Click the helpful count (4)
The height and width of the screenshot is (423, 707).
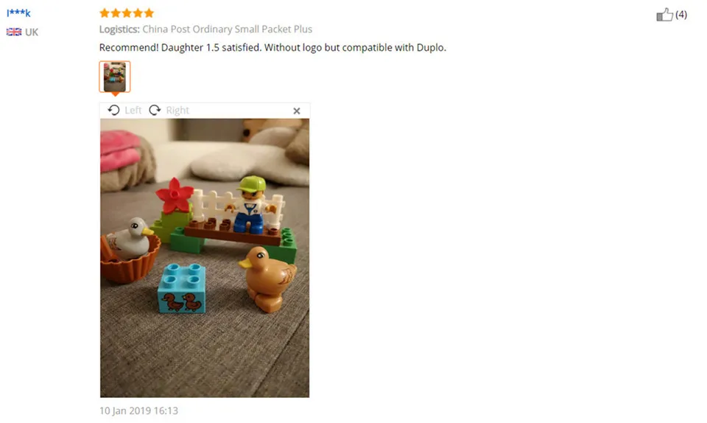tap(680, 15)
